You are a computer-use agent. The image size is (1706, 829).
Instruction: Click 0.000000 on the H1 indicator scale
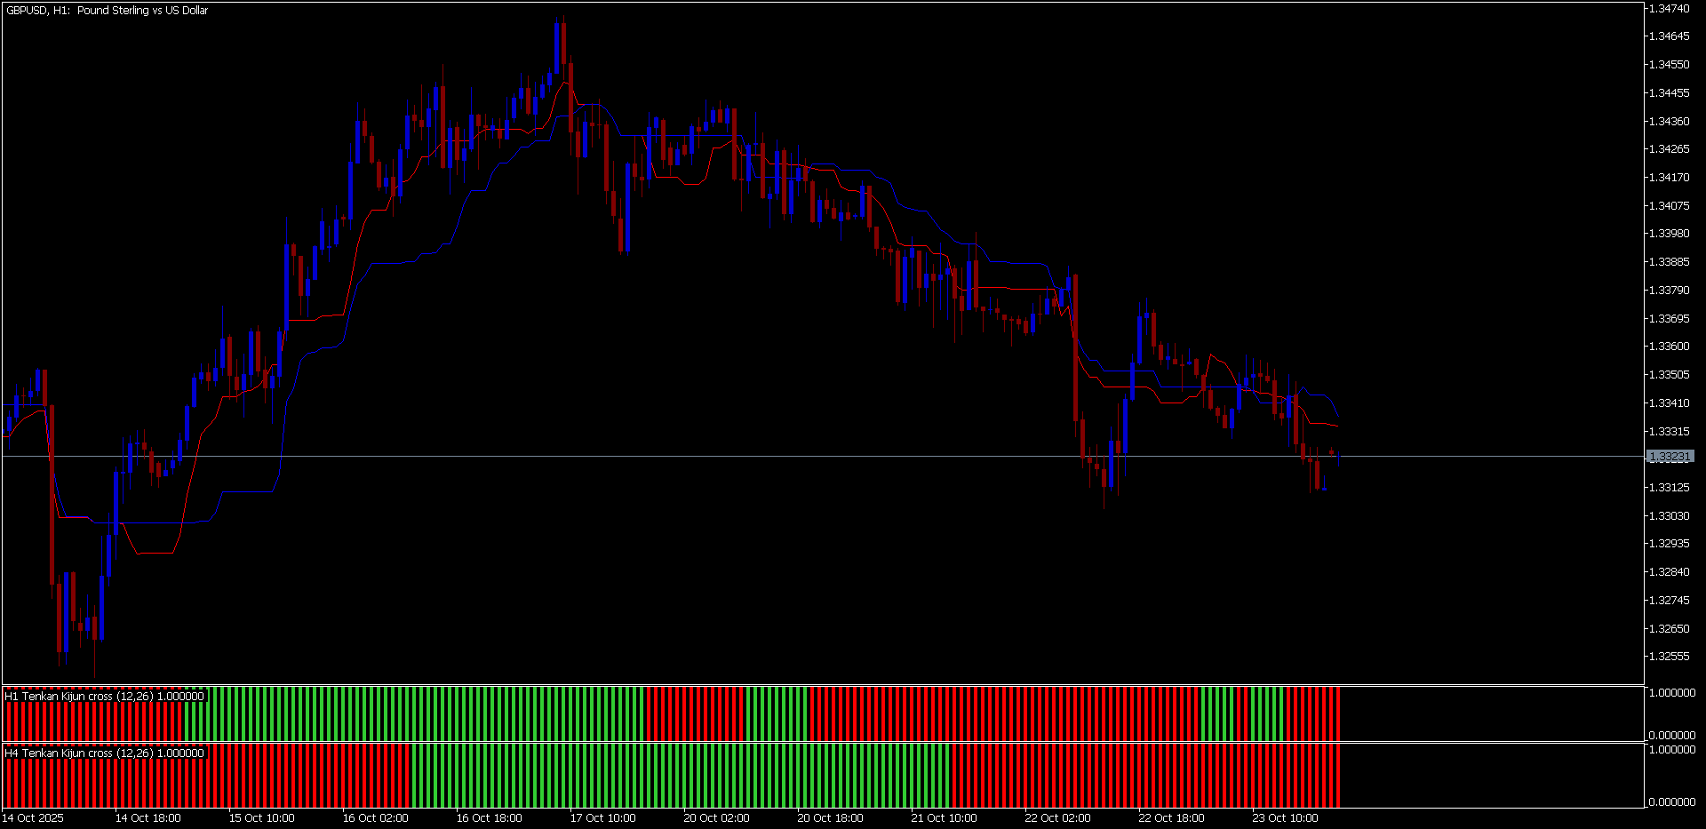pos(1671,736)
